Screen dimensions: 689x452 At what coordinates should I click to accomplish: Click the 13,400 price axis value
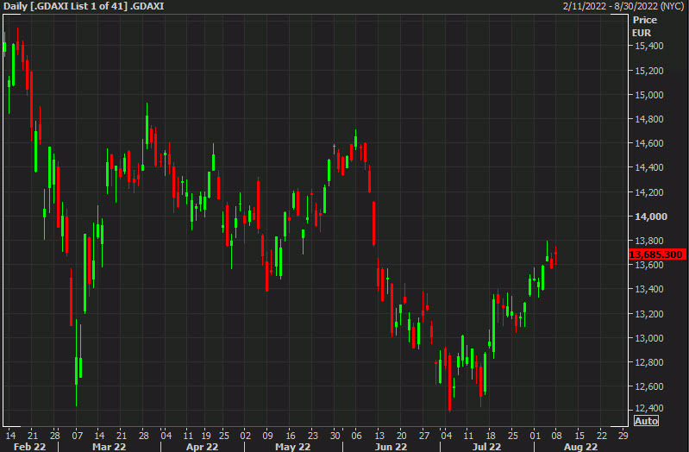(649, 289)
